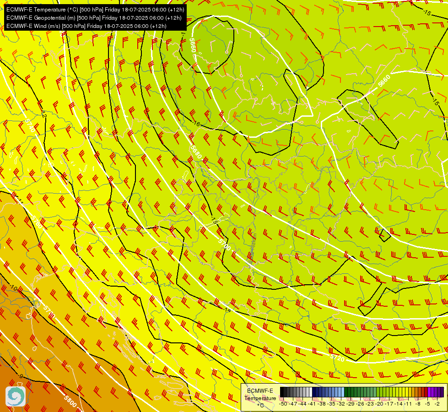The width and height of the screenshot is (448, 412).
Task: Click the 5740 geopotential contour label
Action: tap(30, 125)
